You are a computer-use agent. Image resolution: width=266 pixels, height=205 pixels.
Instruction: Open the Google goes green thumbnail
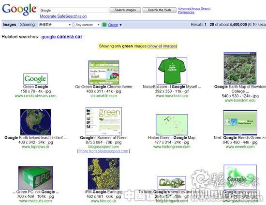pos(240,177)
